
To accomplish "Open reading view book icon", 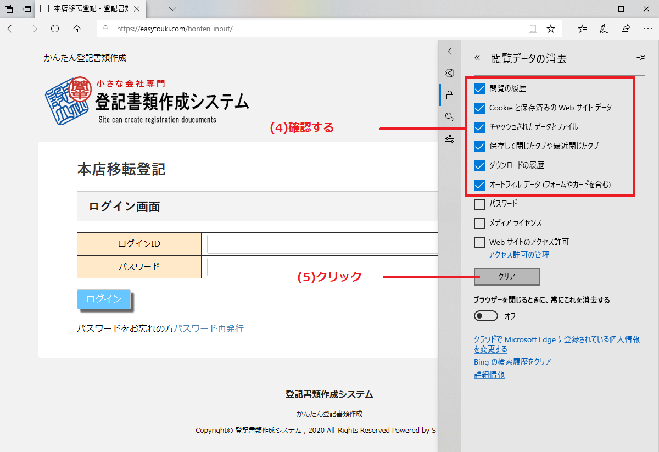I will coord(532,29).
